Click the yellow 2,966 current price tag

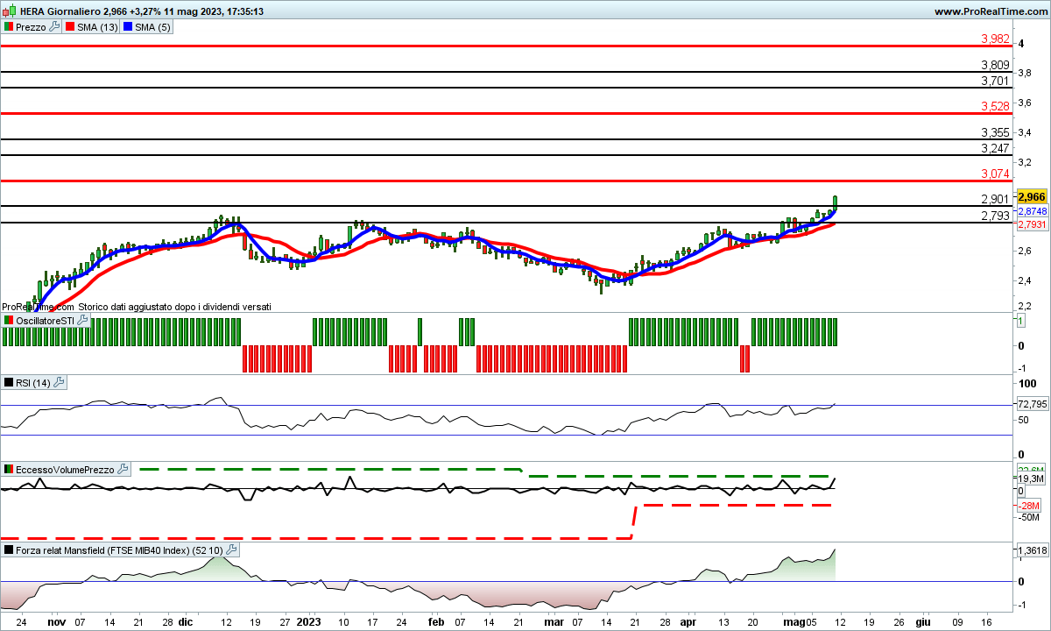[x=1031, y=196]
